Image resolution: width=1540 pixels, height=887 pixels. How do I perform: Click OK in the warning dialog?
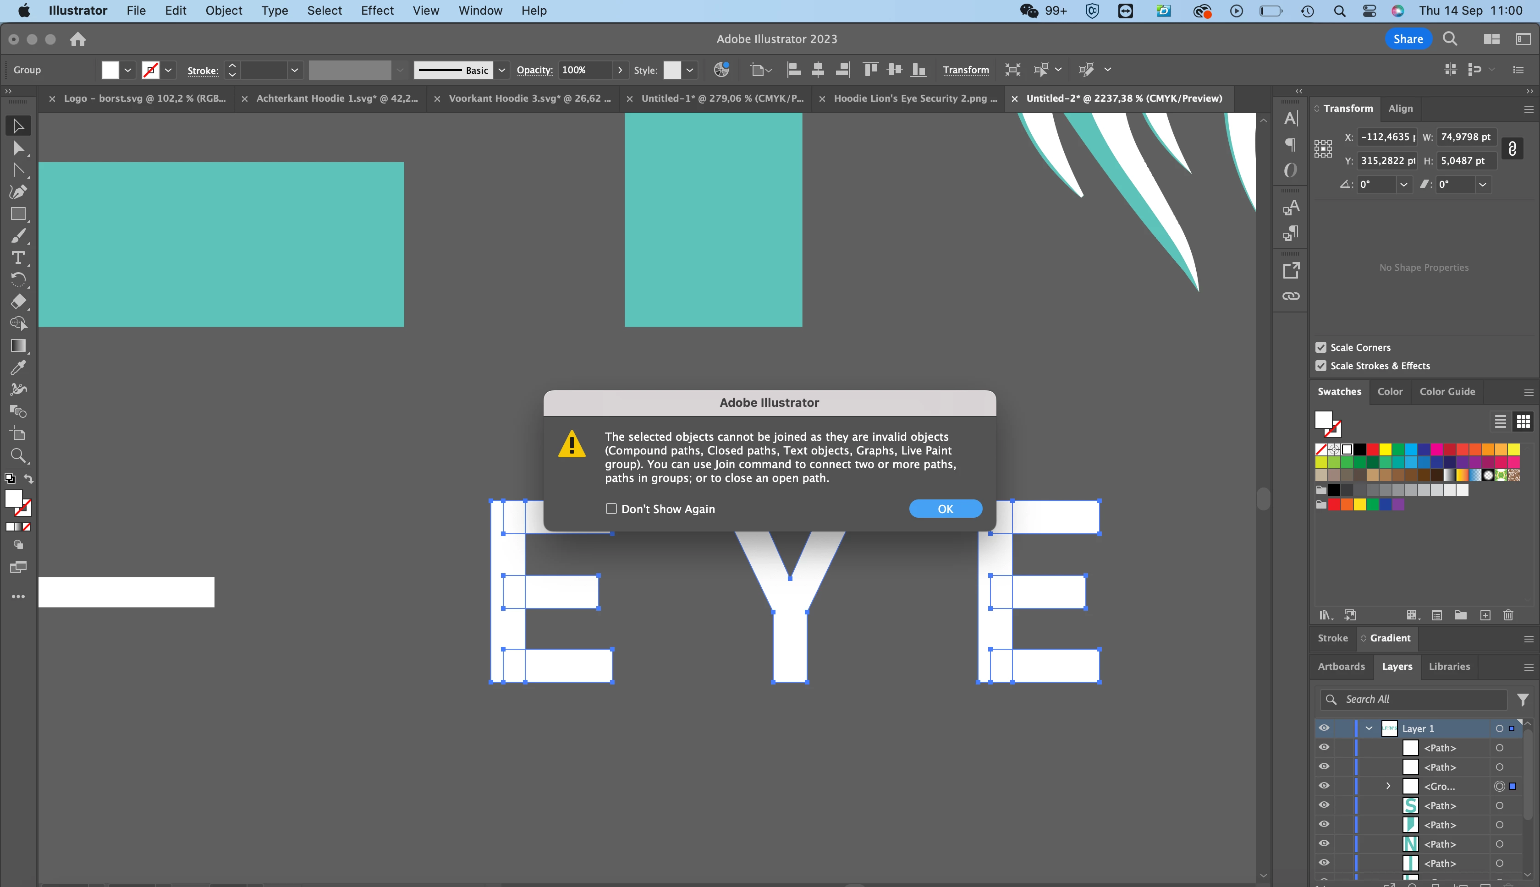pos(945,509)
